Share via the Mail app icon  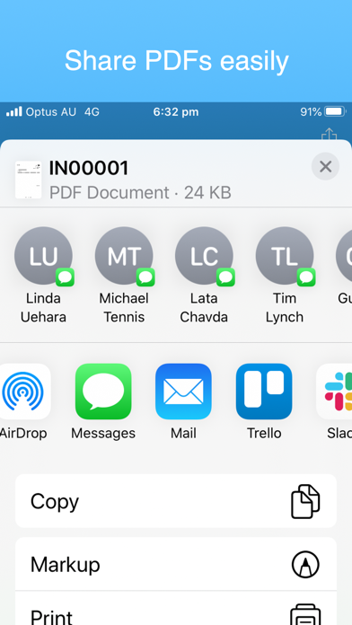(x=183, y=391)
